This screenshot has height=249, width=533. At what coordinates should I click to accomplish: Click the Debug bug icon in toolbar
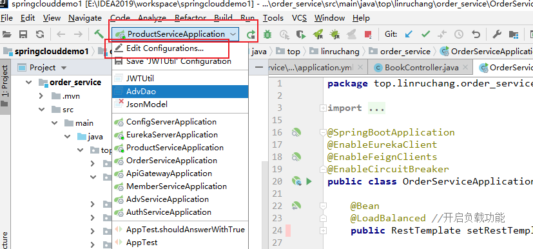tap(268, 34)
